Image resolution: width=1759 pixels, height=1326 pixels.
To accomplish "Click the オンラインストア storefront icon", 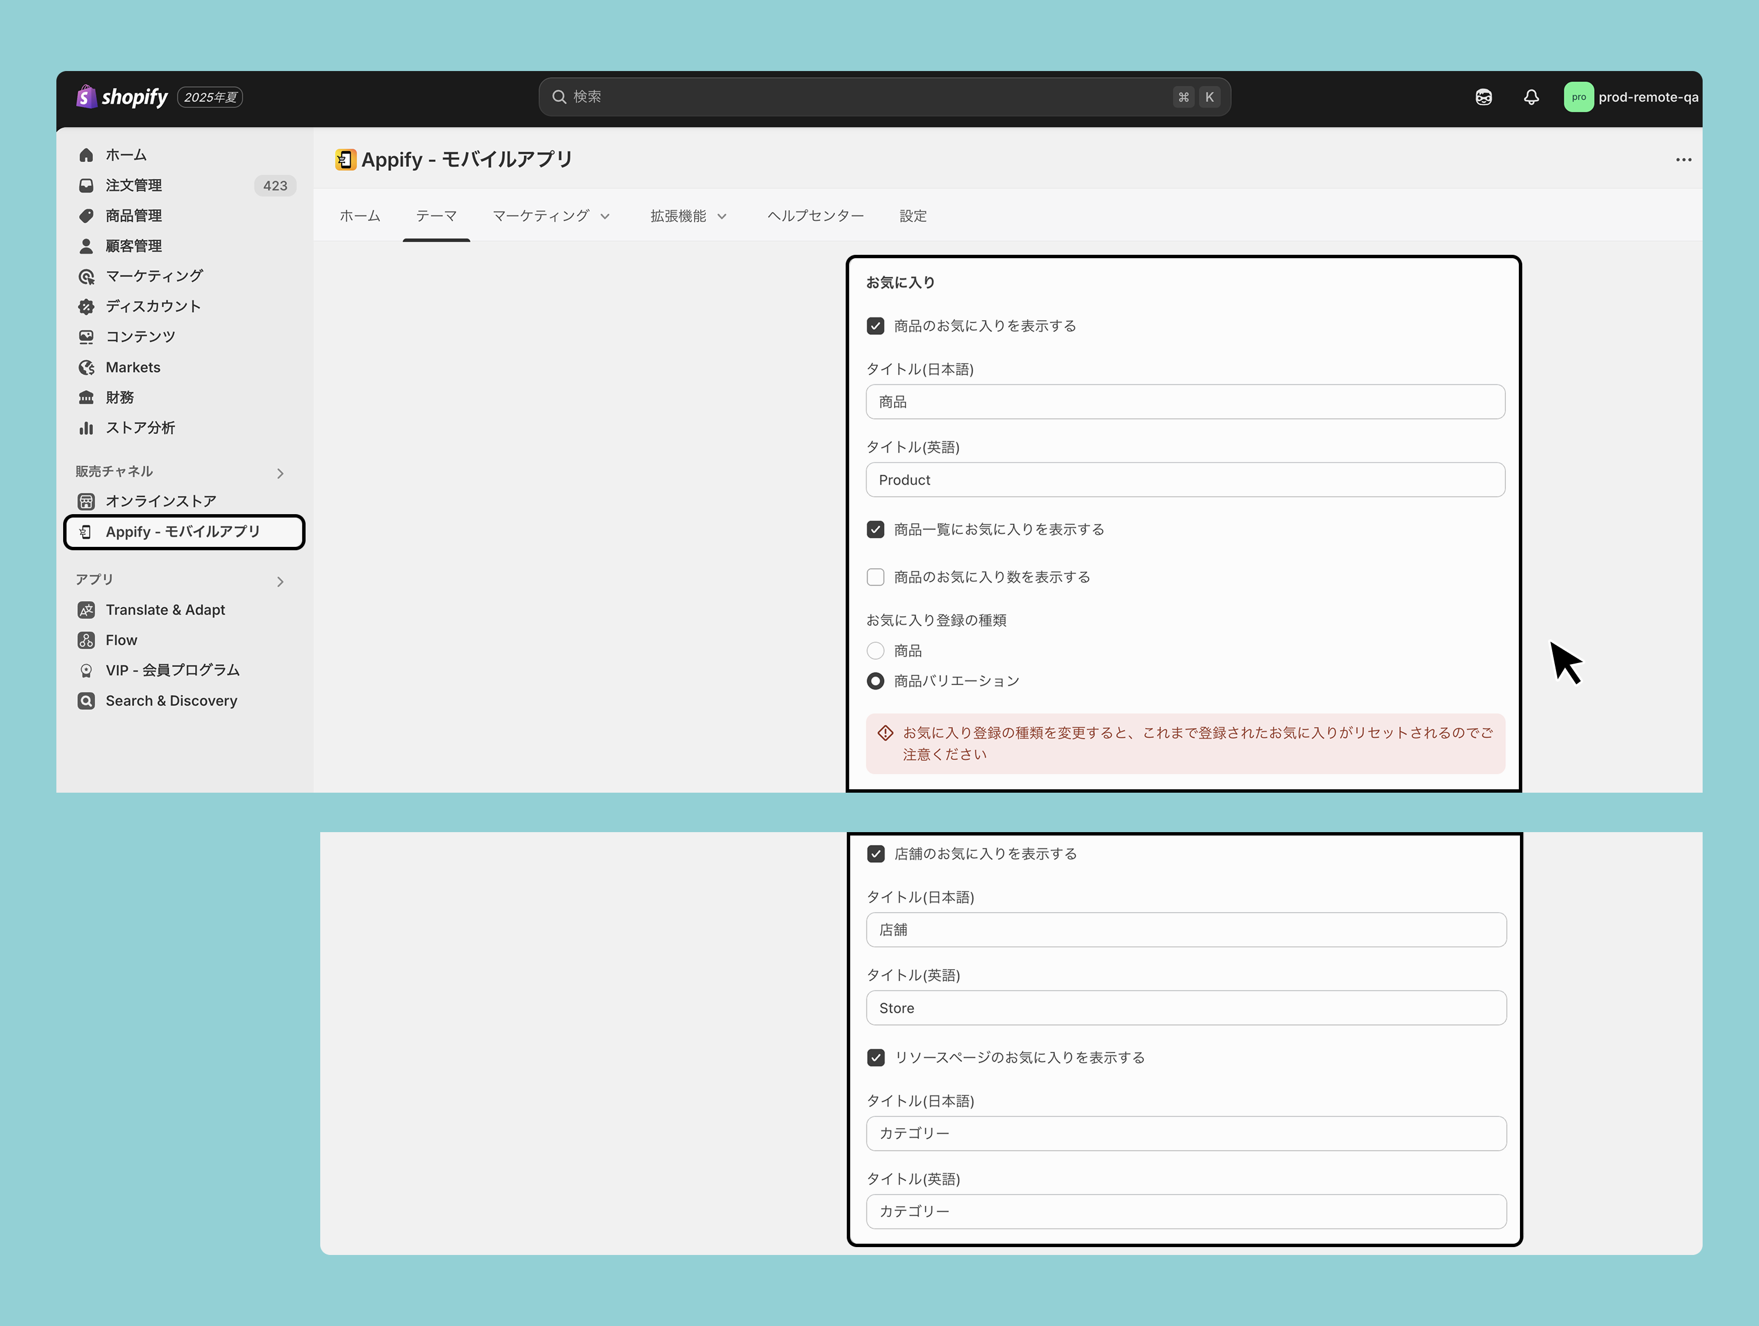I will (86, 502).
